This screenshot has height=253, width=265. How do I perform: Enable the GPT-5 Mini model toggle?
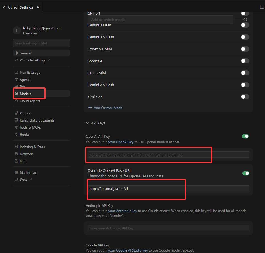click(x=245, y=73)
